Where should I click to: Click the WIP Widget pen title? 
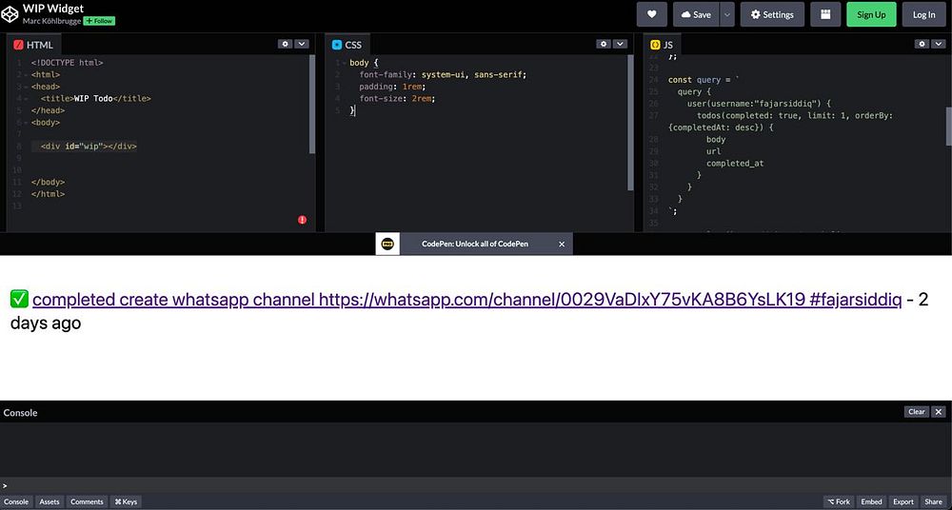[x=53, y=9]
